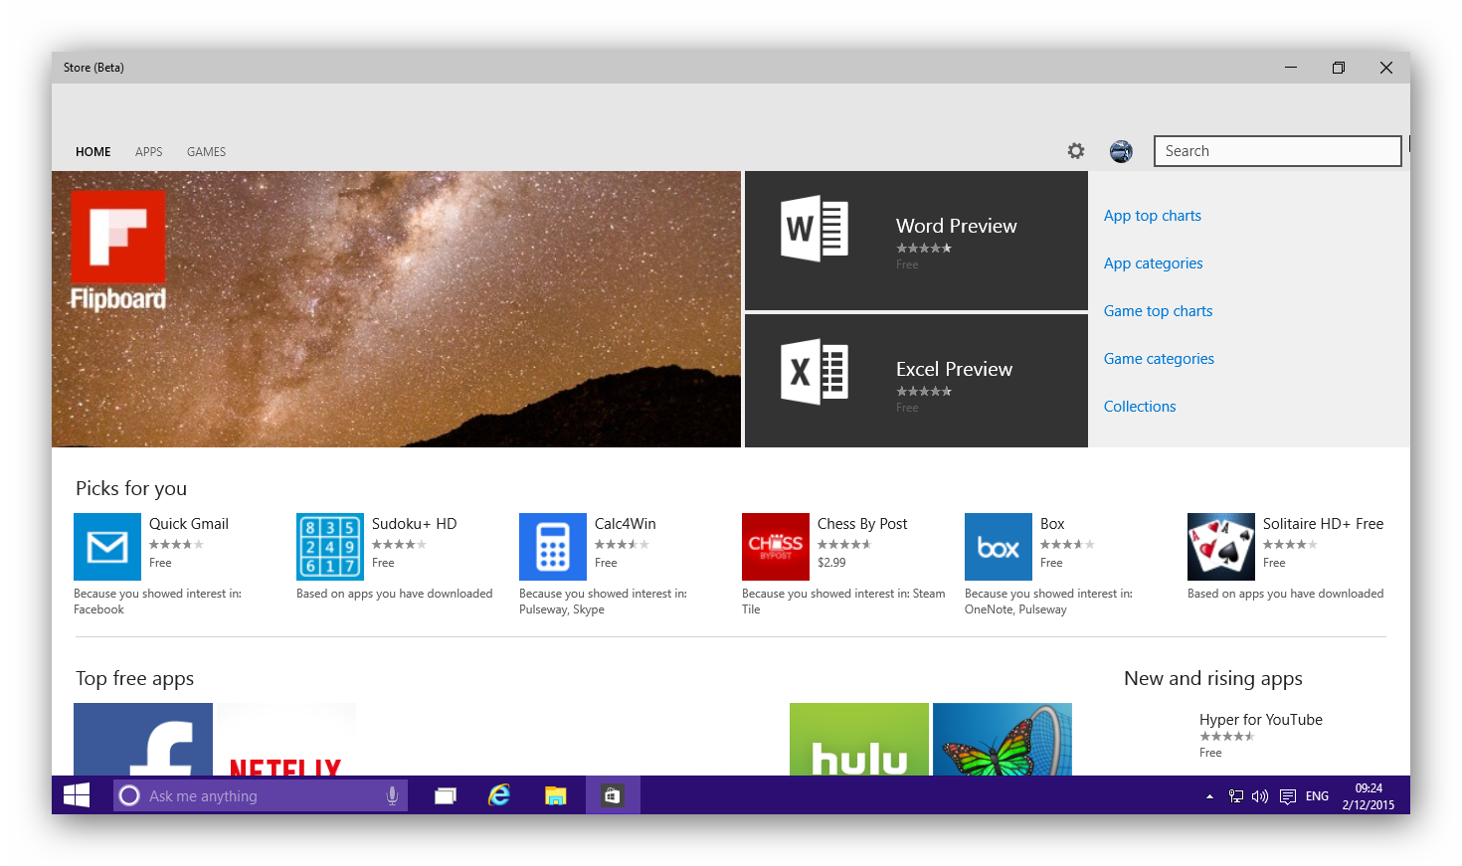Open the network status tray icon

click(x=1236, y=796)
